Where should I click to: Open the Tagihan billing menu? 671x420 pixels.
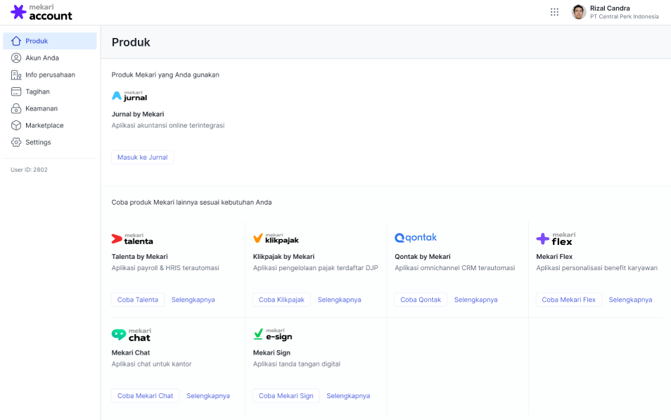[37, 91]
